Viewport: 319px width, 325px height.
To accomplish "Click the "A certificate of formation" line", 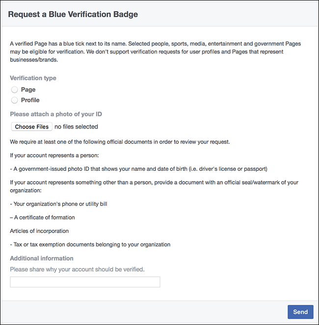I will pyautogui.click(x=42, y=217).
